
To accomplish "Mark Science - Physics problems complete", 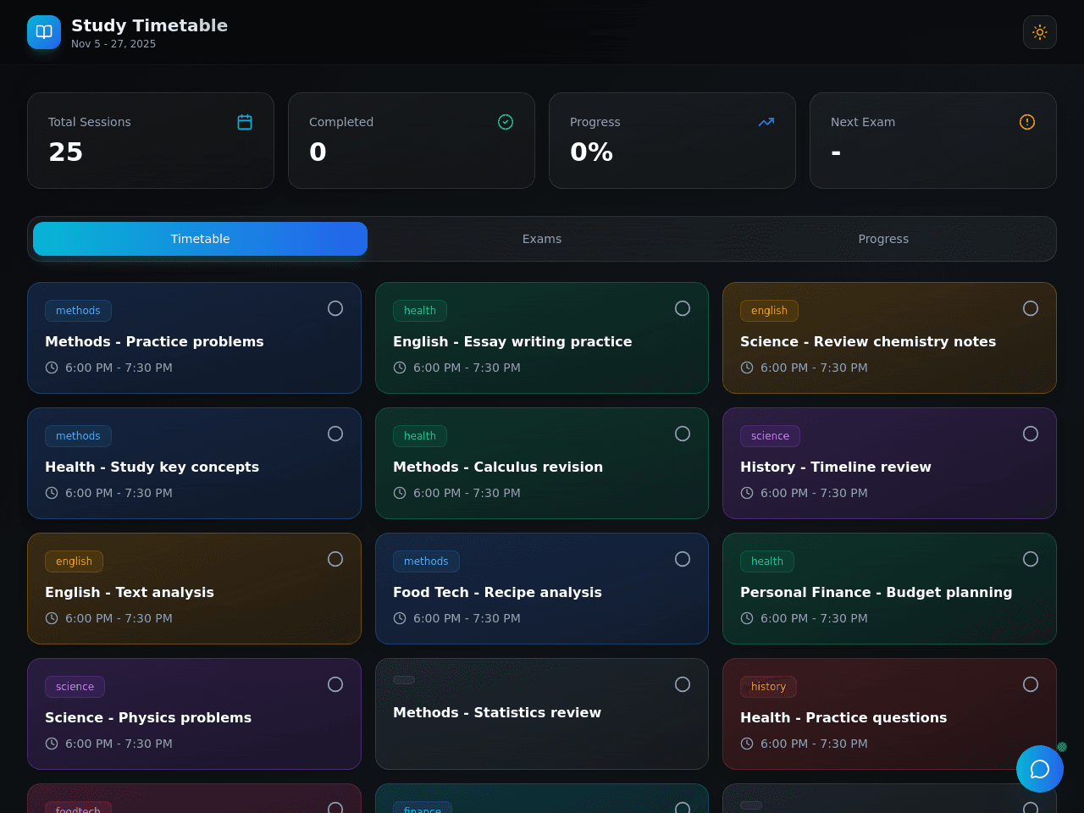I will click(x=335, y=684).
